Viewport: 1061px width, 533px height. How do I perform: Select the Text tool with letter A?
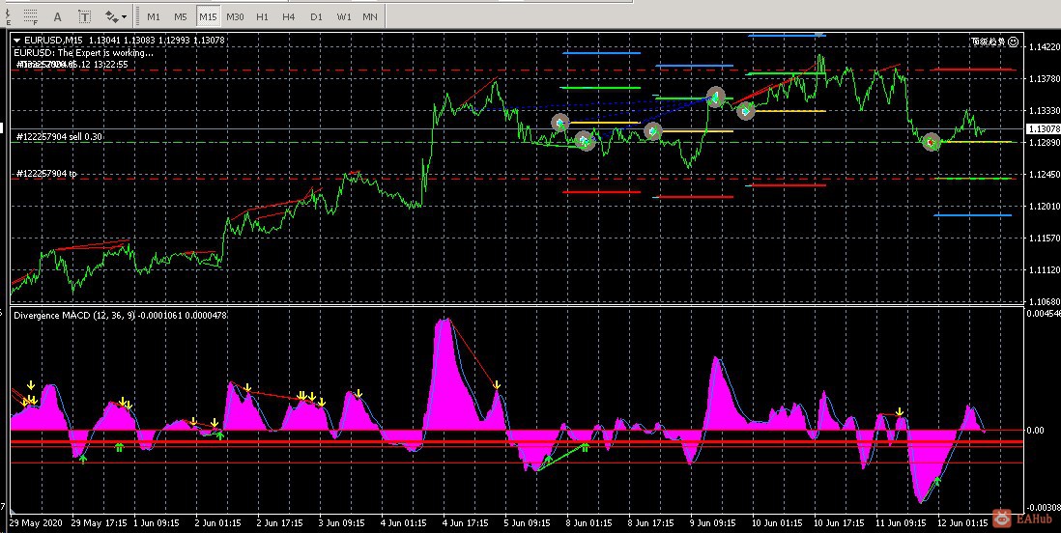tap(58, 16)
